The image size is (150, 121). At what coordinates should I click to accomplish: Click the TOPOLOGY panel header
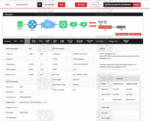tap(73, 14)
